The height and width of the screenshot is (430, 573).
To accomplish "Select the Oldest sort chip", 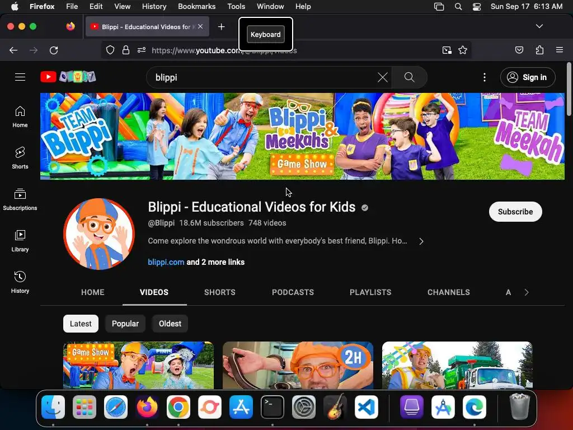I will [x=170, y=324].
